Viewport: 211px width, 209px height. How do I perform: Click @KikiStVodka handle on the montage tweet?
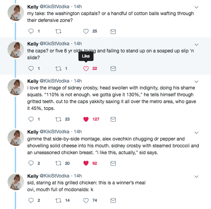(56, 132)
